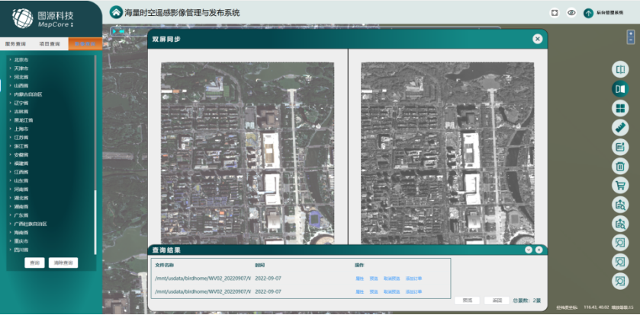Expand the 北京市 tree node
The width and height of the screenshot is (640, 315).
coord(9,59)
